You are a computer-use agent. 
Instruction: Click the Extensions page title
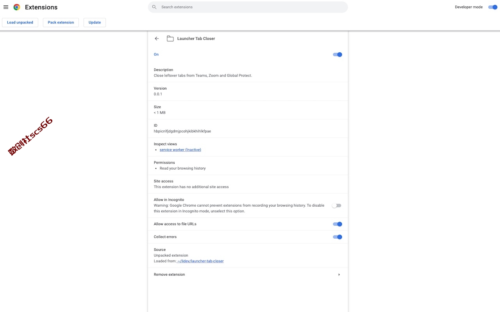click(41, 7)
